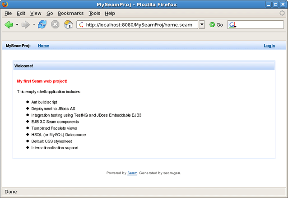The height and width of the screenshot is (198, 288).
Task: Click the Google search engine icon
Action: (232, 25)
